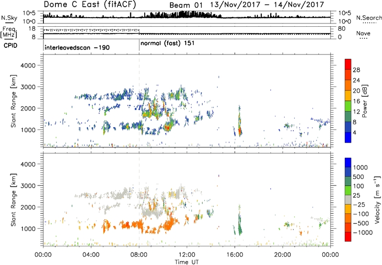Image resolution: width=382 pixels, height=265 pixels.
Task: Click the dashed 08:00 mode-change line in the power panel
Action: tap(139, 101)
